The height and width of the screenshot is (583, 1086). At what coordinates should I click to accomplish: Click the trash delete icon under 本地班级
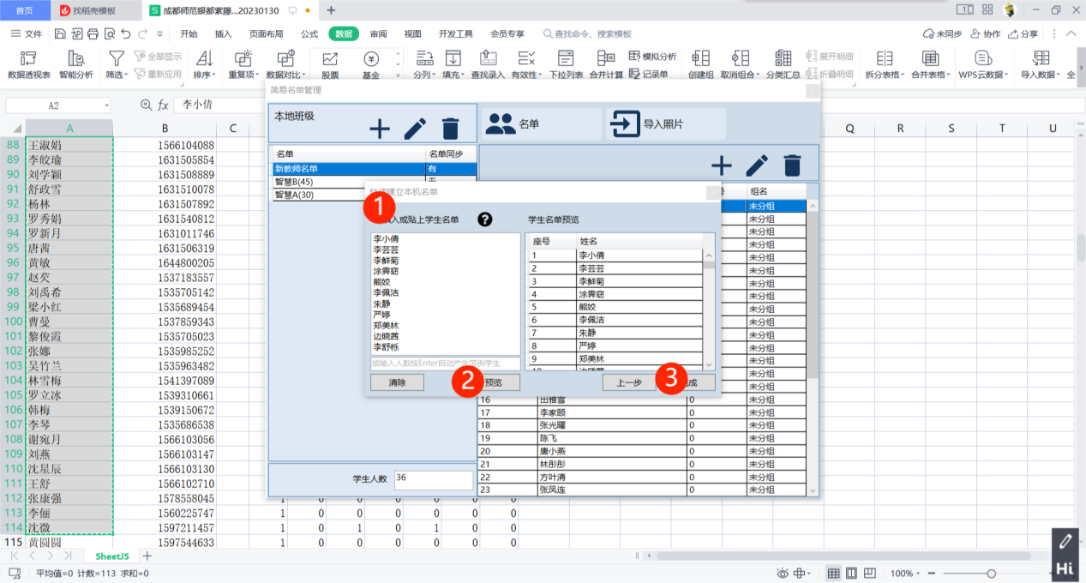pyautogui.click(x=450, y=129)
